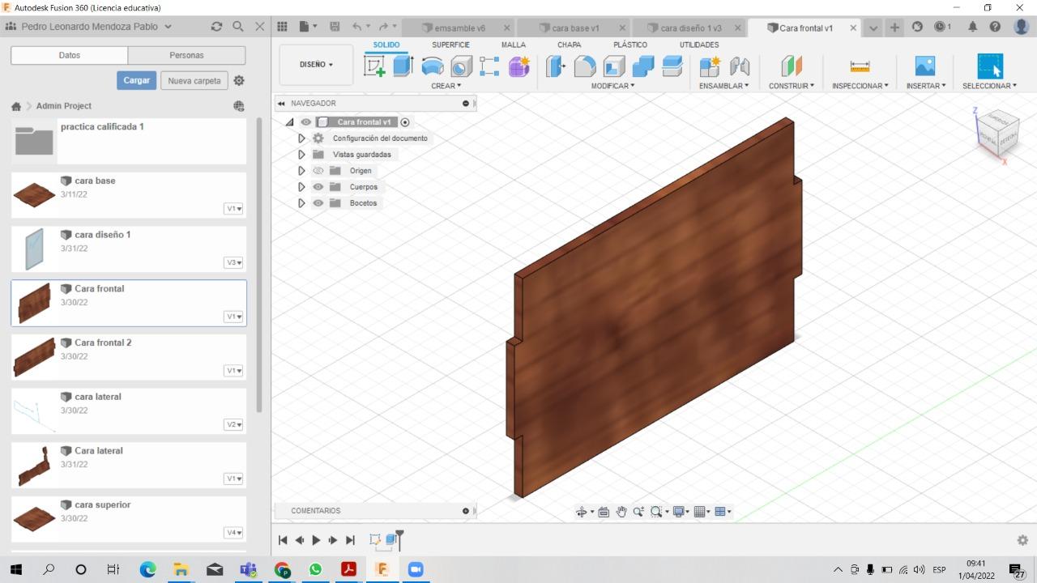The height and width of the screenshot is (583, 1037).
Task: Expand the Cuerpos tree node
Action: click(301, 187)
